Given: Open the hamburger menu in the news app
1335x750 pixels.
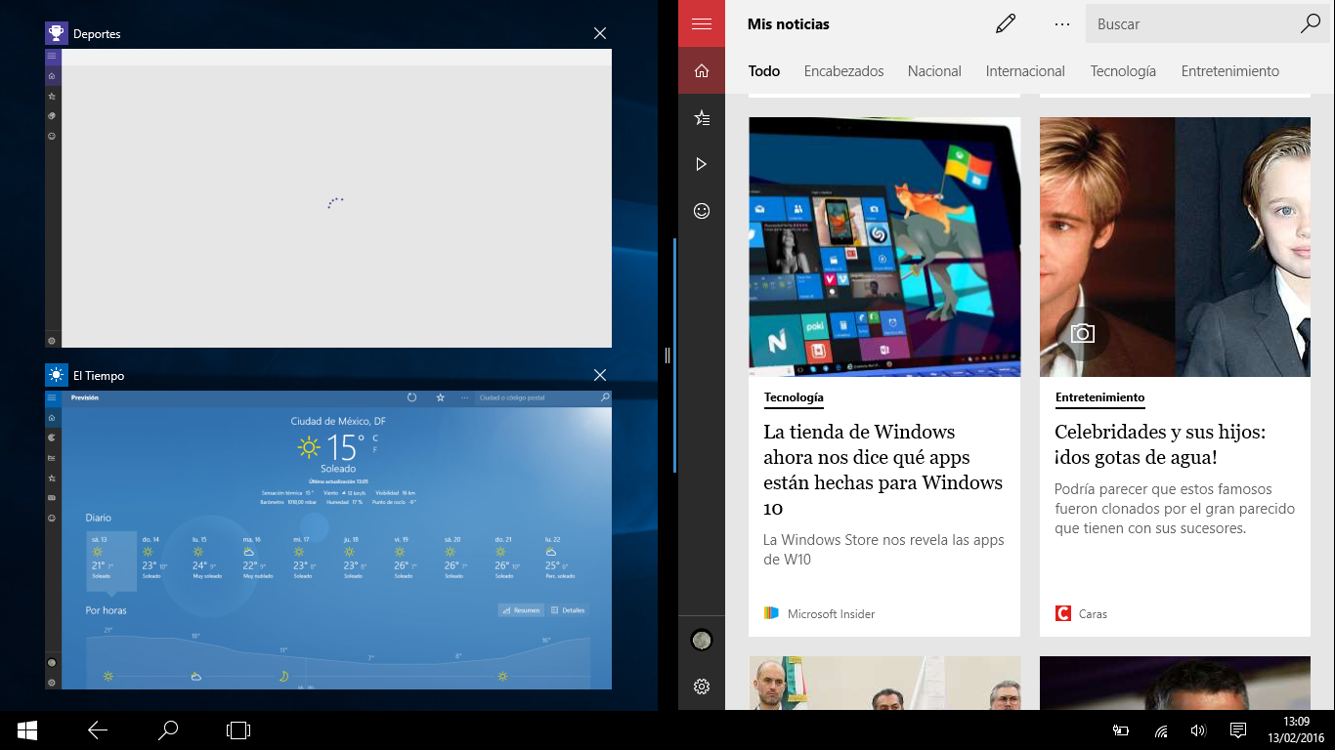Looking at the screenshot, I should [x=701, y=24].
